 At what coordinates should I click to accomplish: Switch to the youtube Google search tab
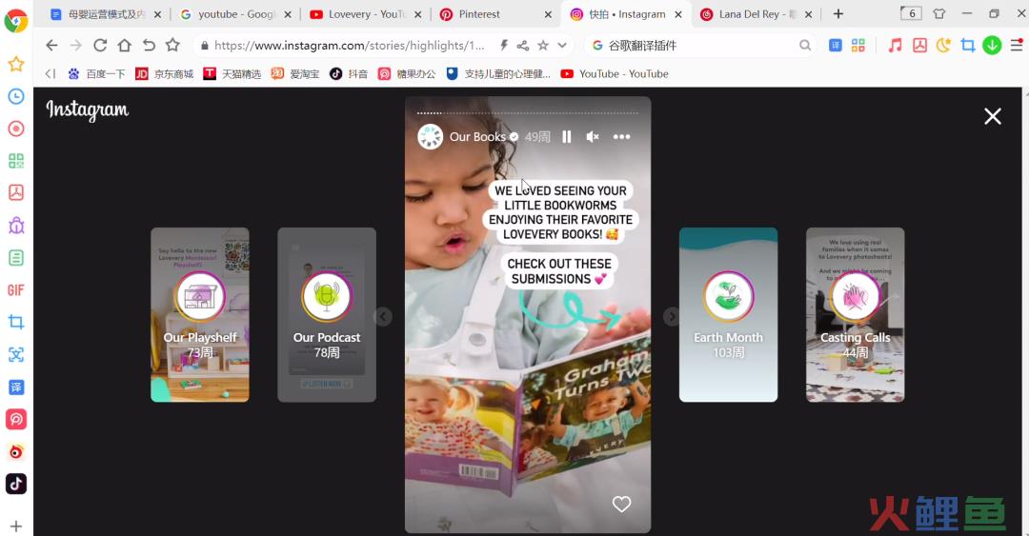coord(235,14)
